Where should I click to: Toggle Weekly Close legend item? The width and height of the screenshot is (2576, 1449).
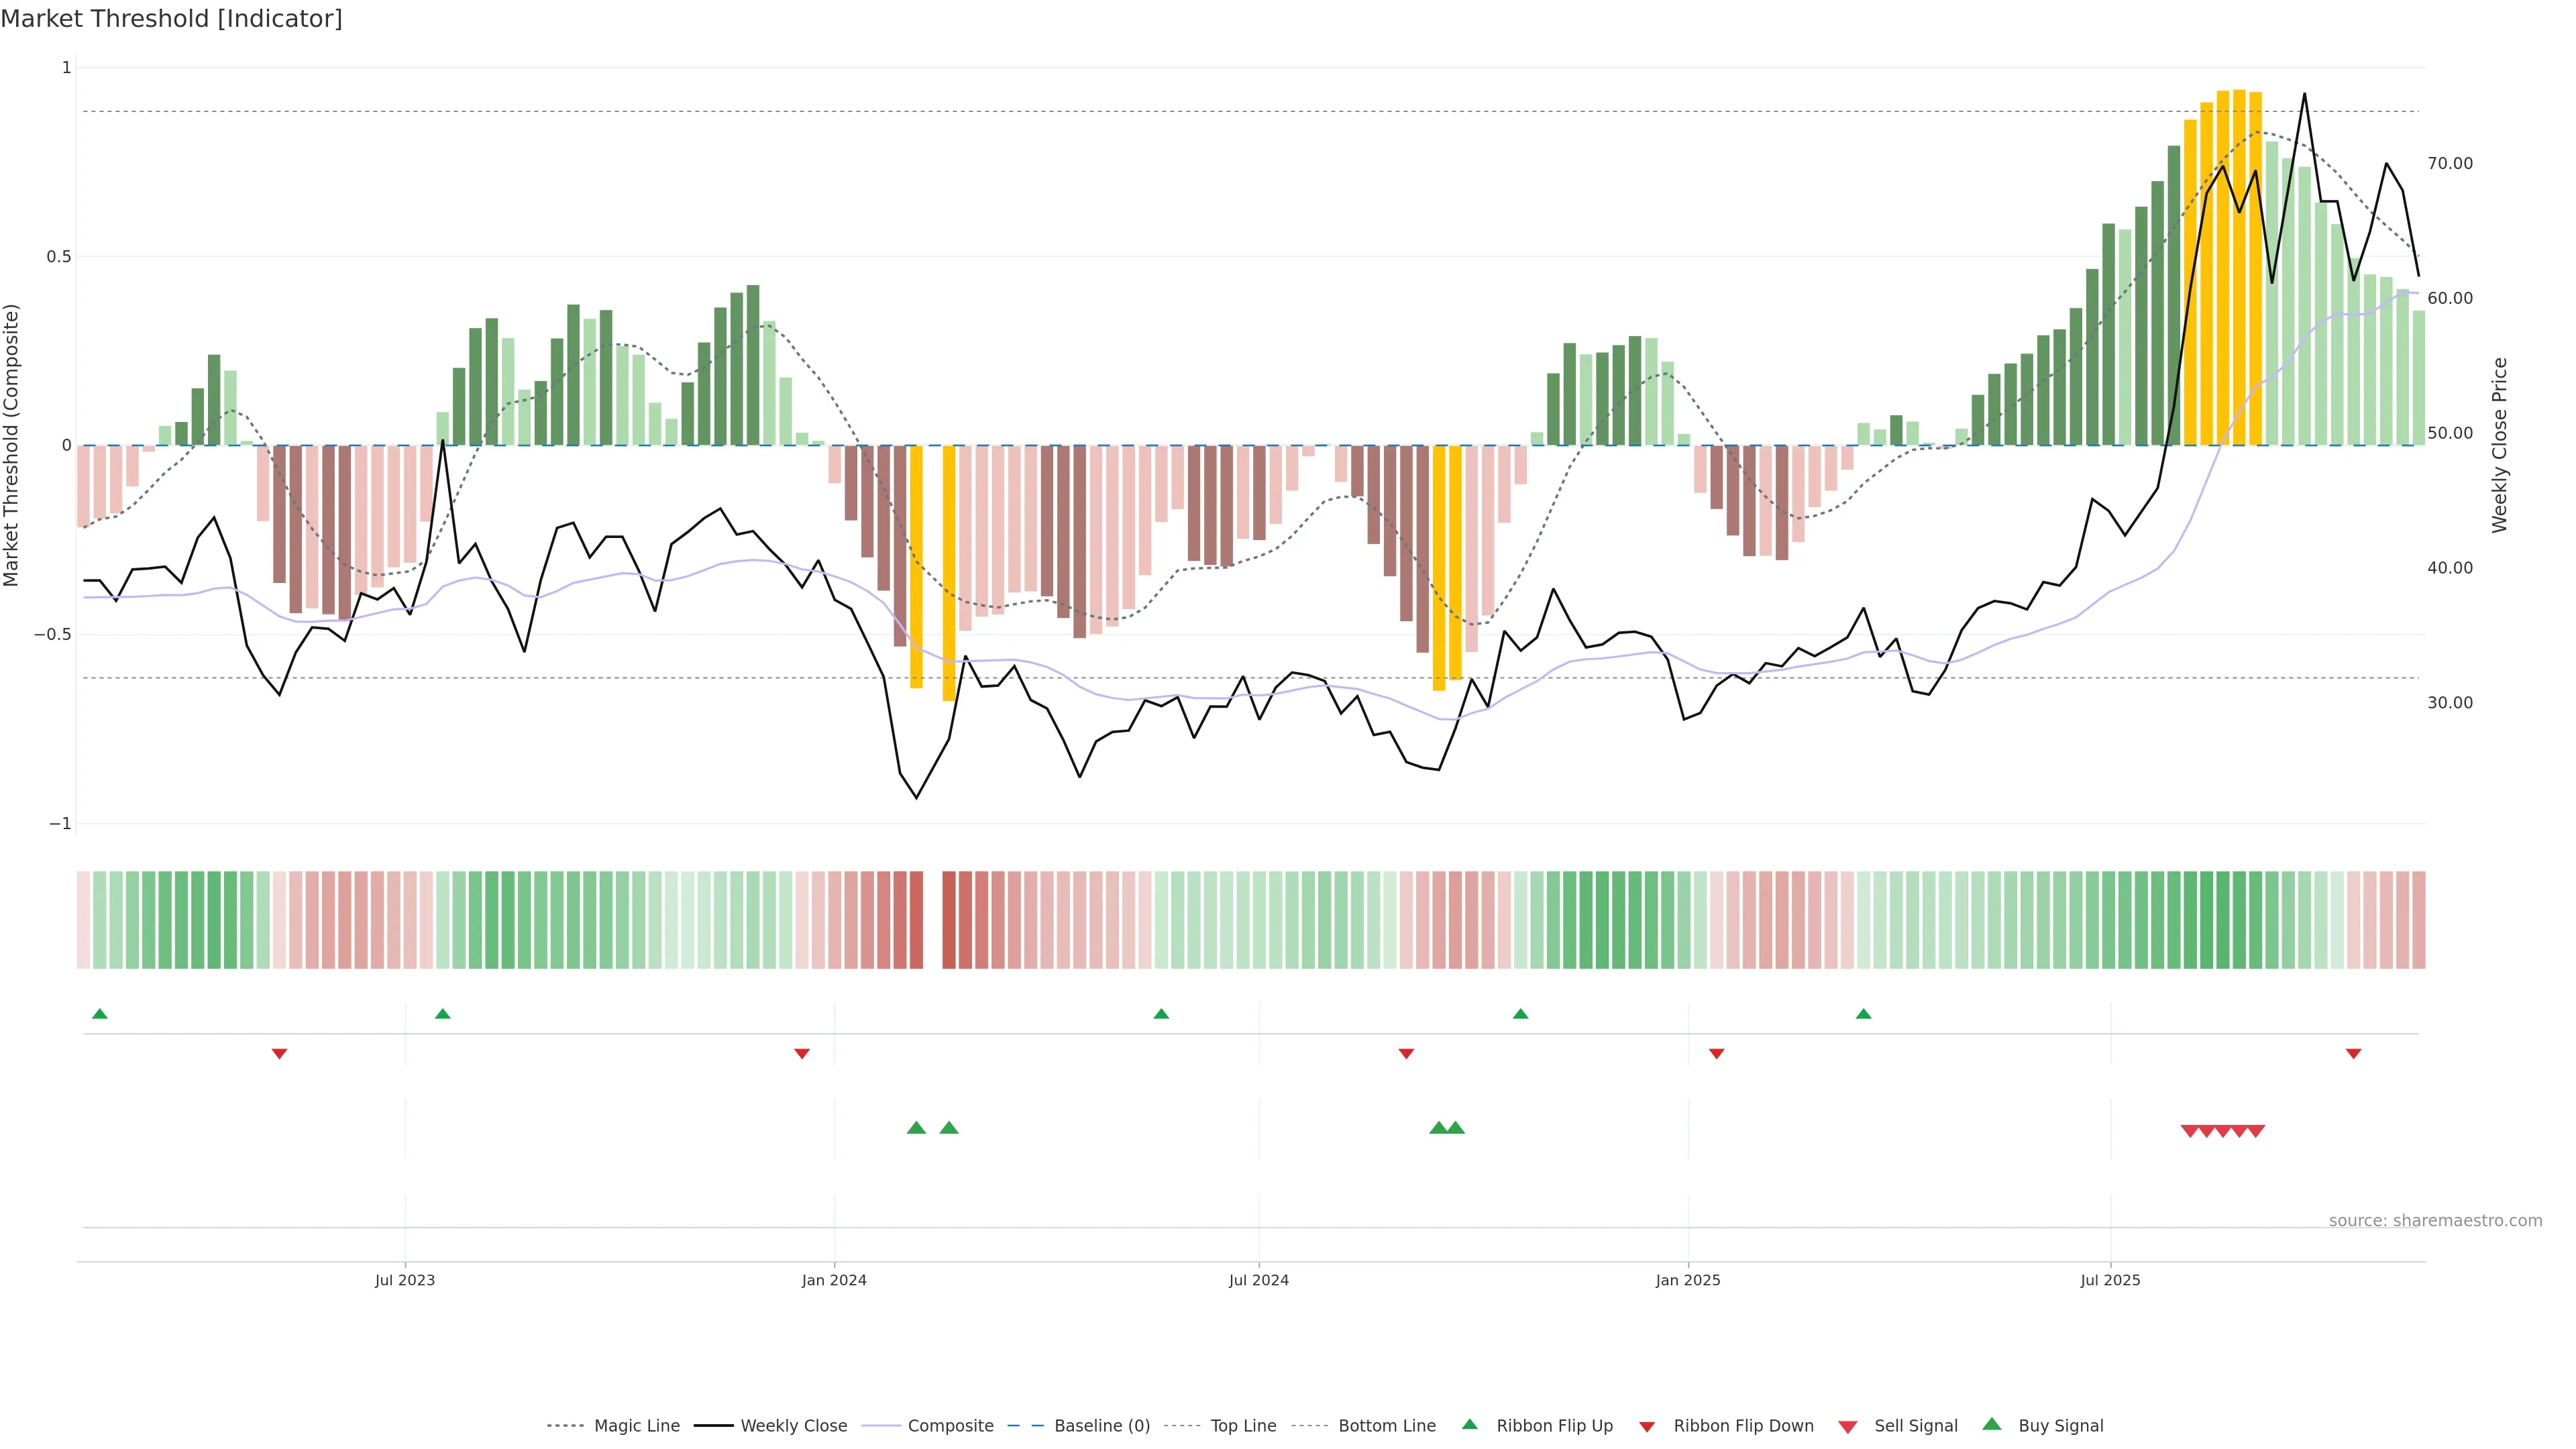pos(793,1425)
